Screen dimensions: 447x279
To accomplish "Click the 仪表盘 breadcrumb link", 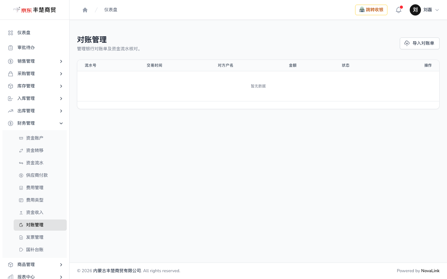I will pos(111,10).
